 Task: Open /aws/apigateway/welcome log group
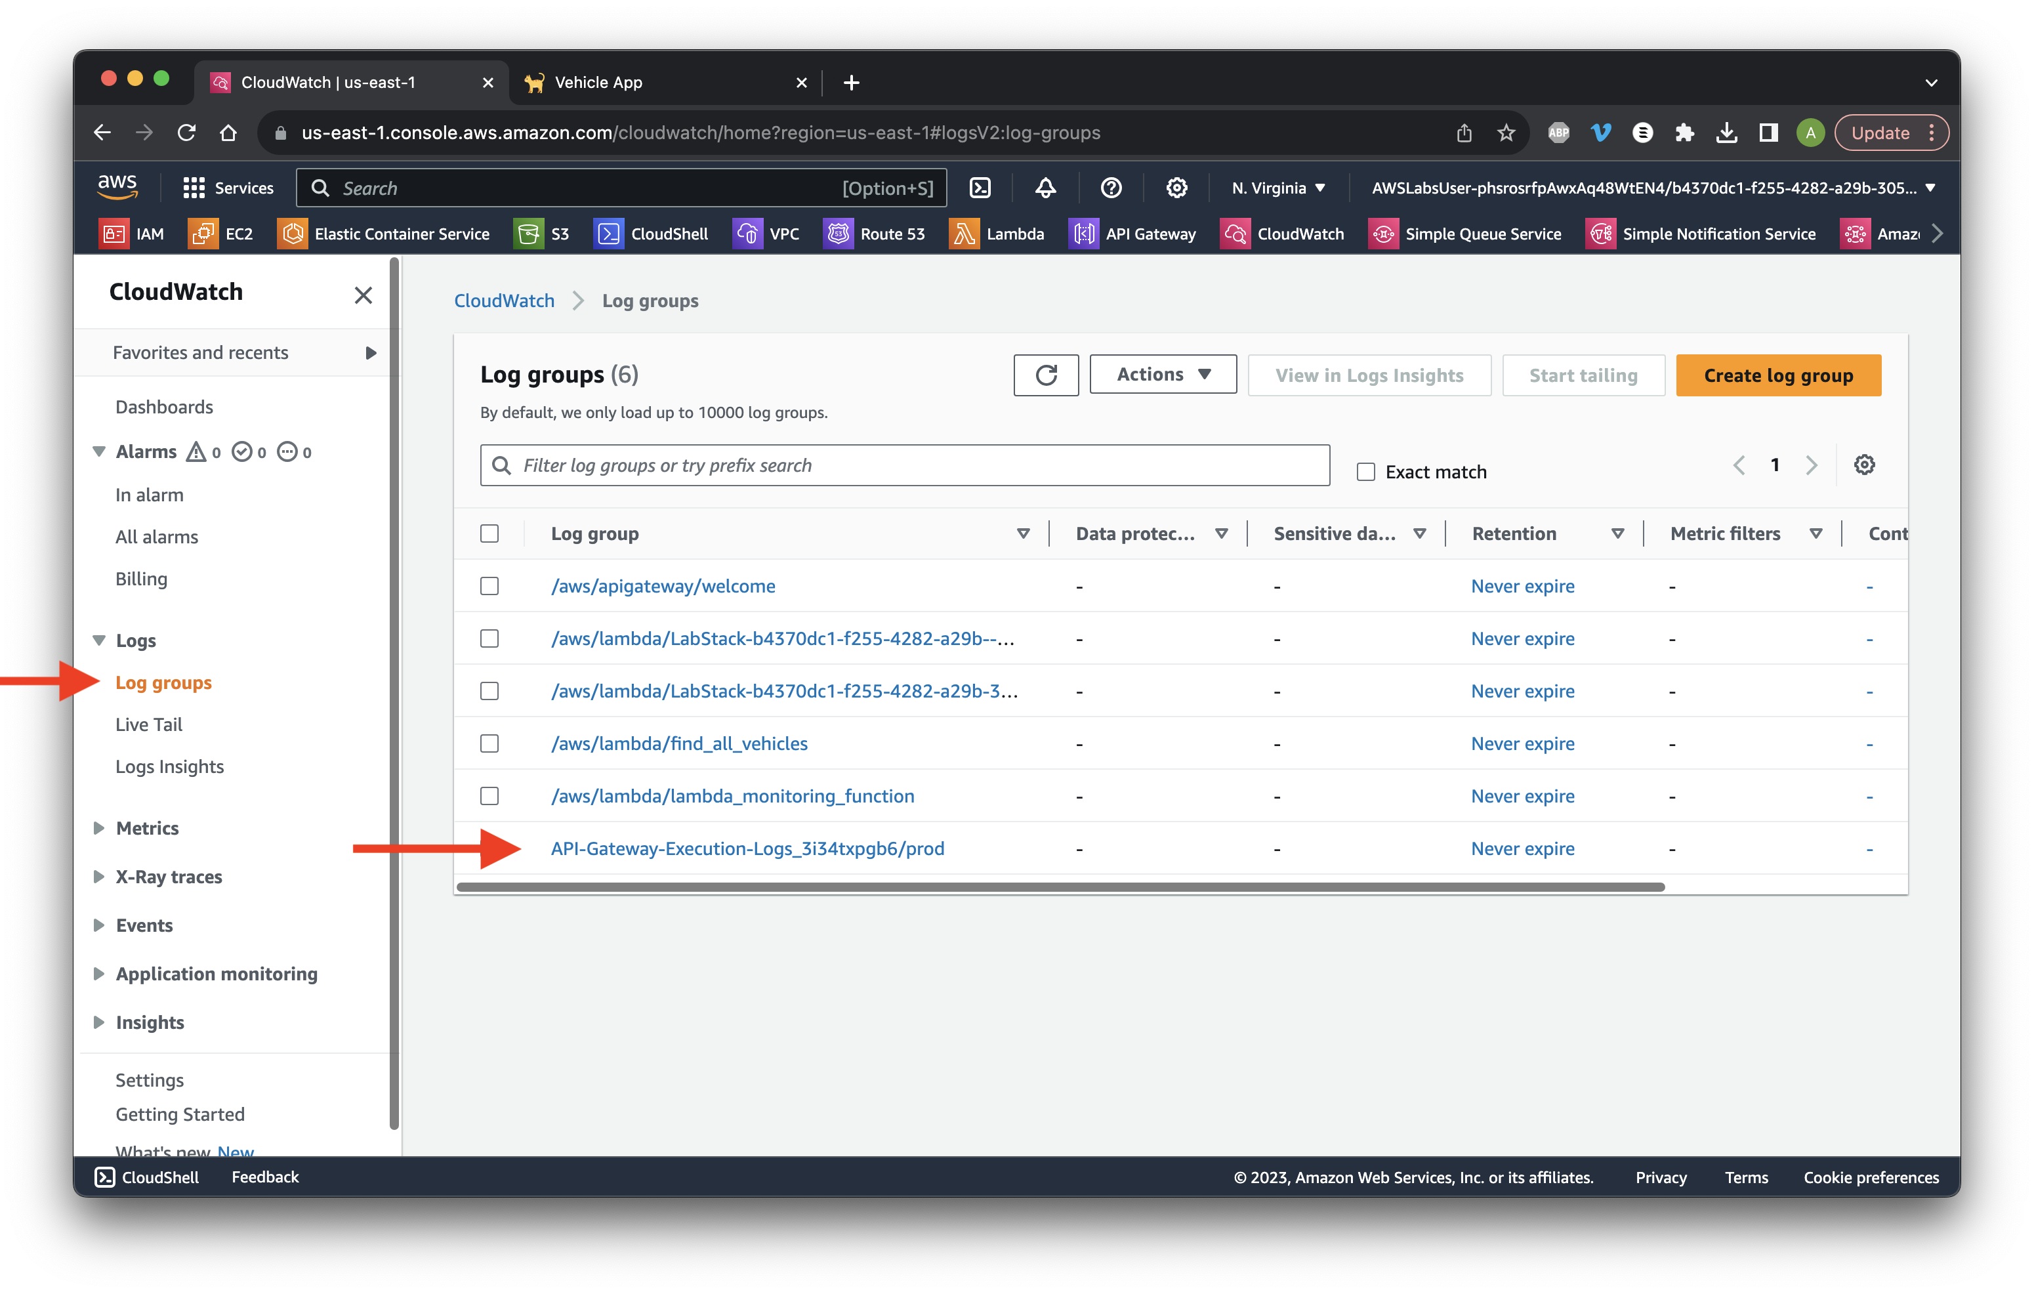(663, 586)
